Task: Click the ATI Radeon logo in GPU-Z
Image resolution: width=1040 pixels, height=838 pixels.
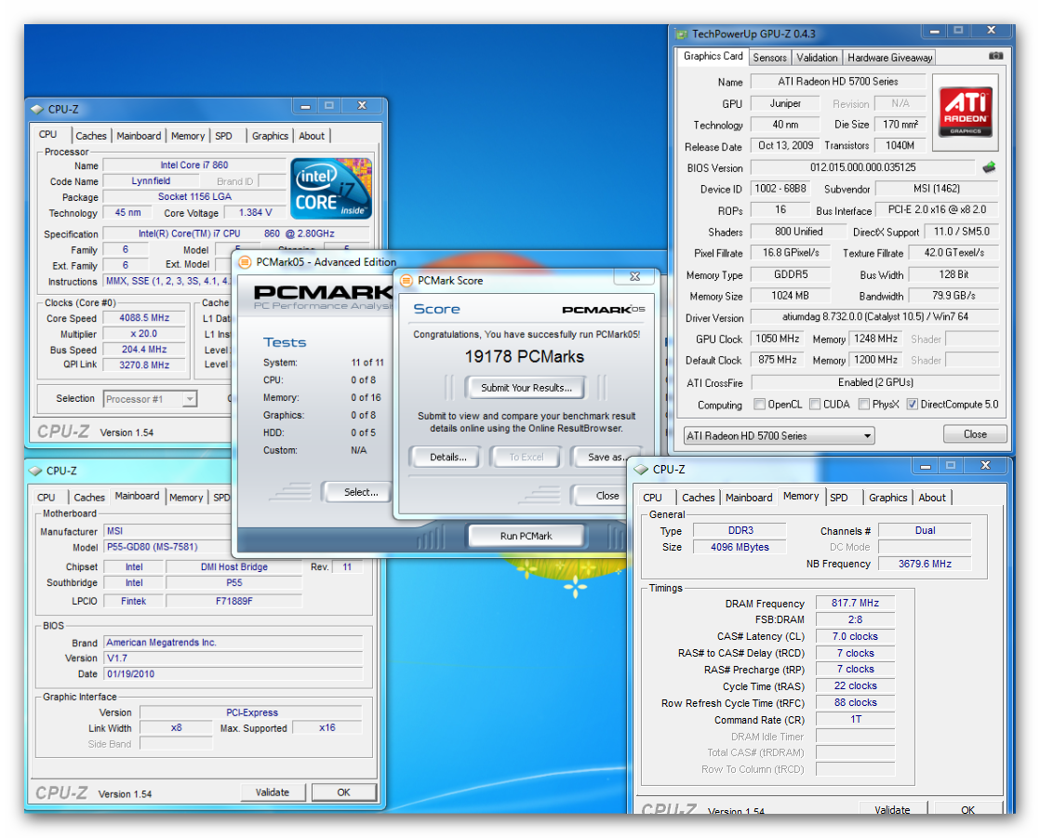Action: tap(966, 112)
